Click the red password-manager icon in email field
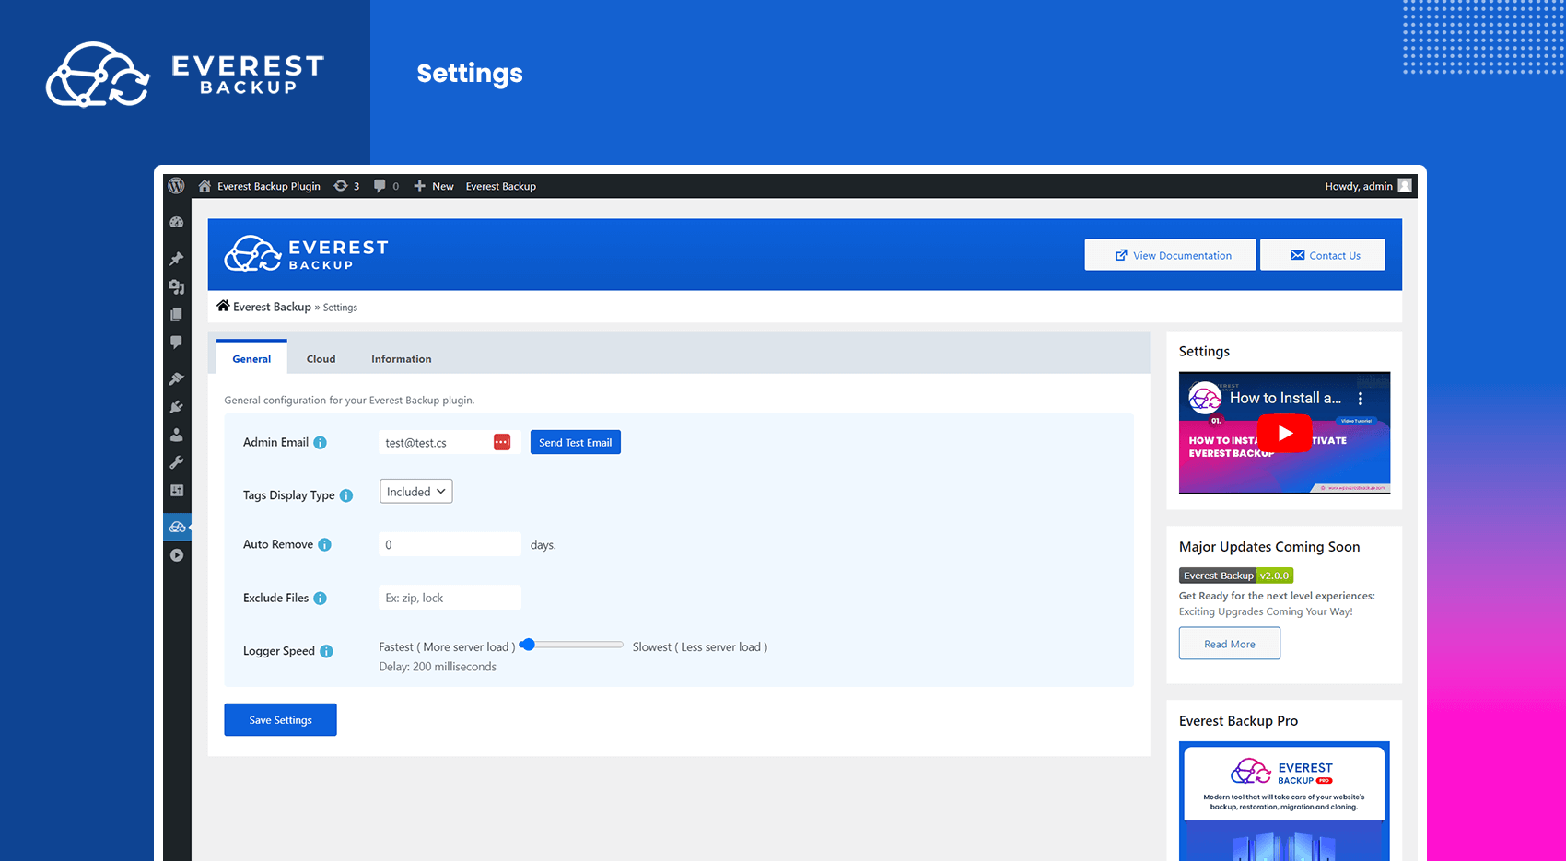This screenshot has height=861, width=1566. pyautogui.click(x=502, y=442)
